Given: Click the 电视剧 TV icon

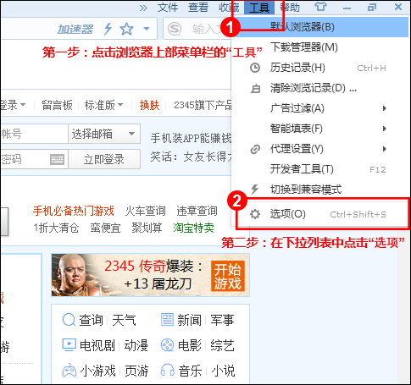Looking at the screenshot, I should click(x=69, y=345).
